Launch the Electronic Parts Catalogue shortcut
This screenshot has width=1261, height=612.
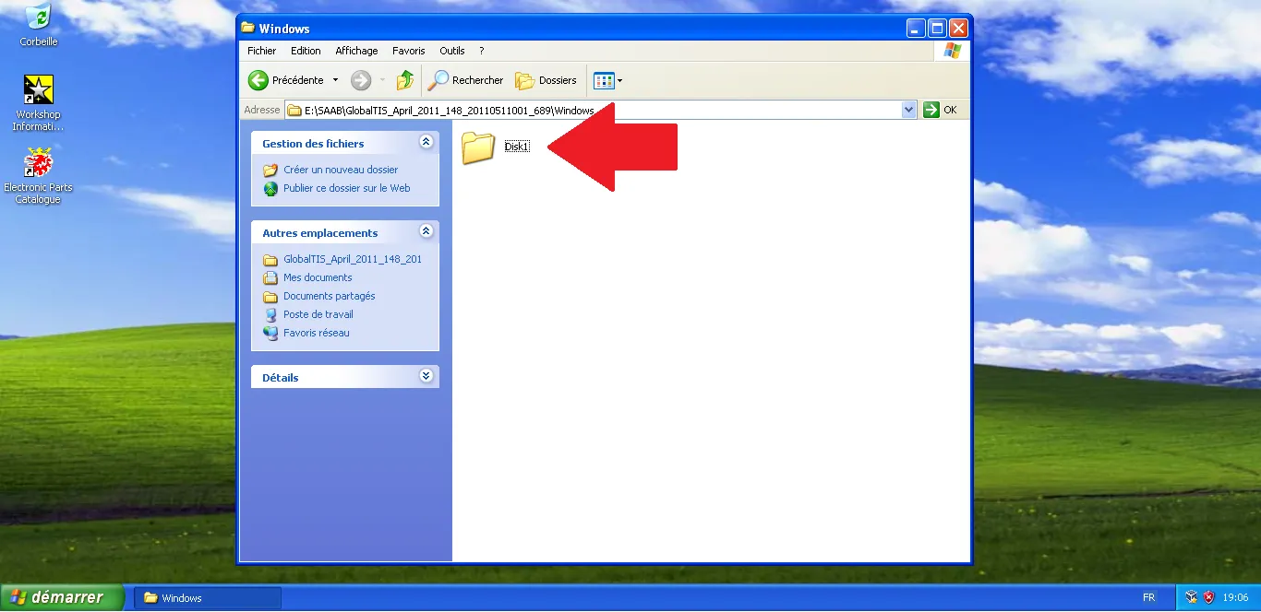(38, 160)
